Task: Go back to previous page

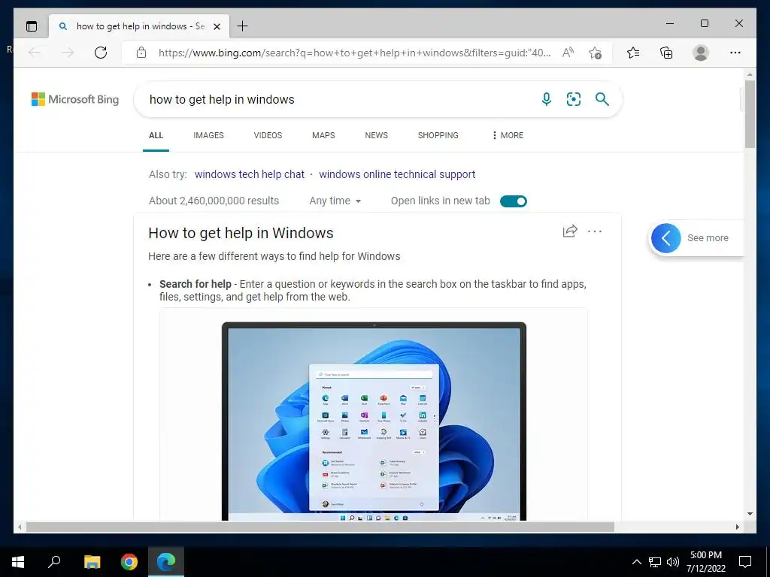Action: [35, 53]
